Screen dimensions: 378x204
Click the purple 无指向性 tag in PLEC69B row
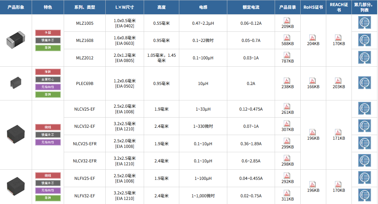48,87
